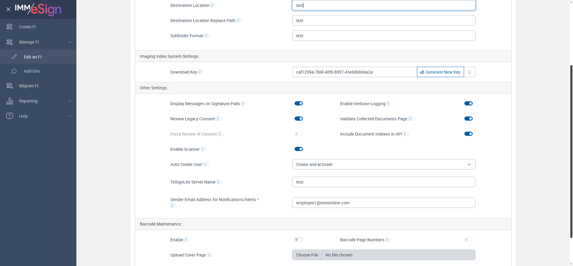Turn off Enable Verbose Logging switch

[468, 103]
